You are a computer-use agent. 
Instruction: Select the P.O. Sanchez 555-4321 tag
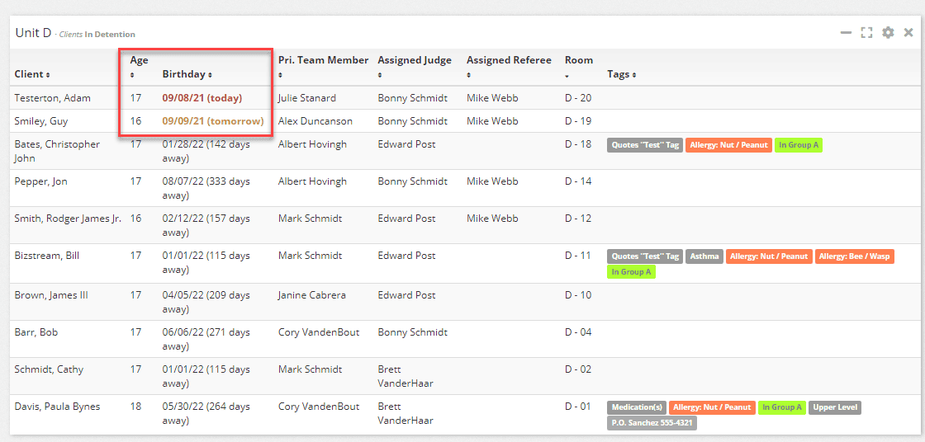coord(652,423)
